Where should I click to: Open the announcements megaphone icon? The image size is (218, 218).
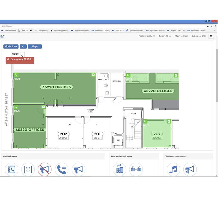coord(190,169)
